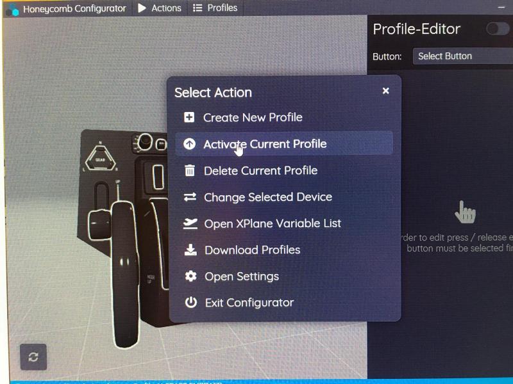This screenshot has height=384, width=513.
Task: Open XPlane Variable List entry
Action: point(284,223)
